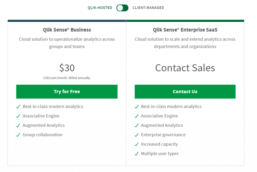This screenshot has height=172, width=257.
Task: Click checkmark beside Multiple user types
Action: 137,154
